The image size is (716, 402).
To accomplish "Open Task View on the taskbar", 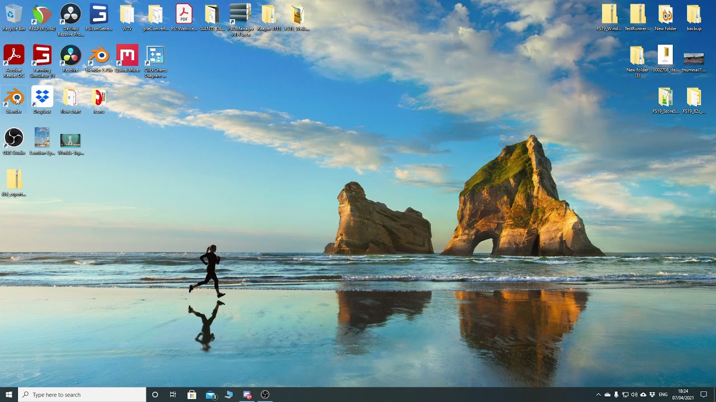I will click(x=173, y=395).
